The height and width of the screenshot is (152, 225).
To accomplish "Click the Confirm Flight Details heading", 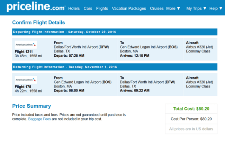I will tap(38, 22).
